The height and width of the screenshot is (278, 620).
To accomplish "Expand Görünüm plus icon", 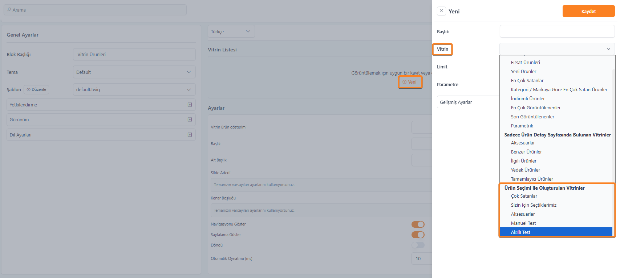I will (x=190, y=119).
